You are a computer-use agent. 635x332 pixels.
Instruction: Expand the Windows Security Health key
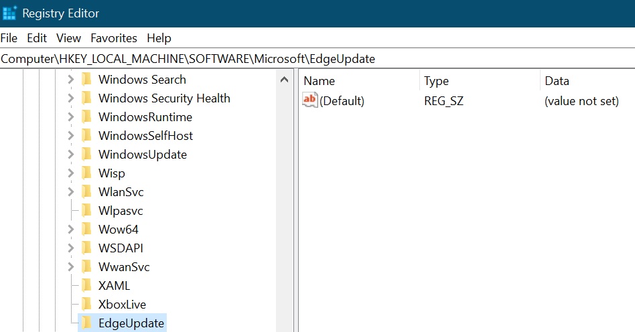tap(71, 98)
